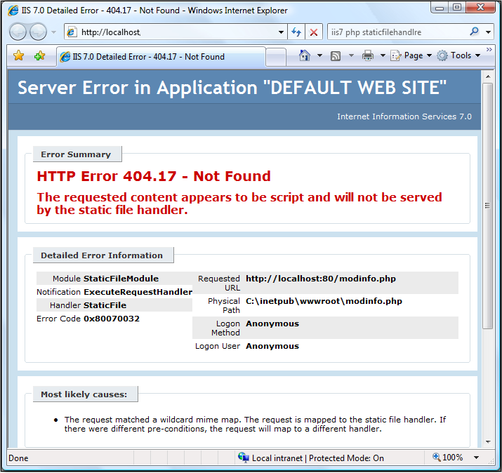The width and height of the screenshot is (502, 473).
Task: Click the red Stop loading icon
Action: pyautogui.click(x=314, y=32)
